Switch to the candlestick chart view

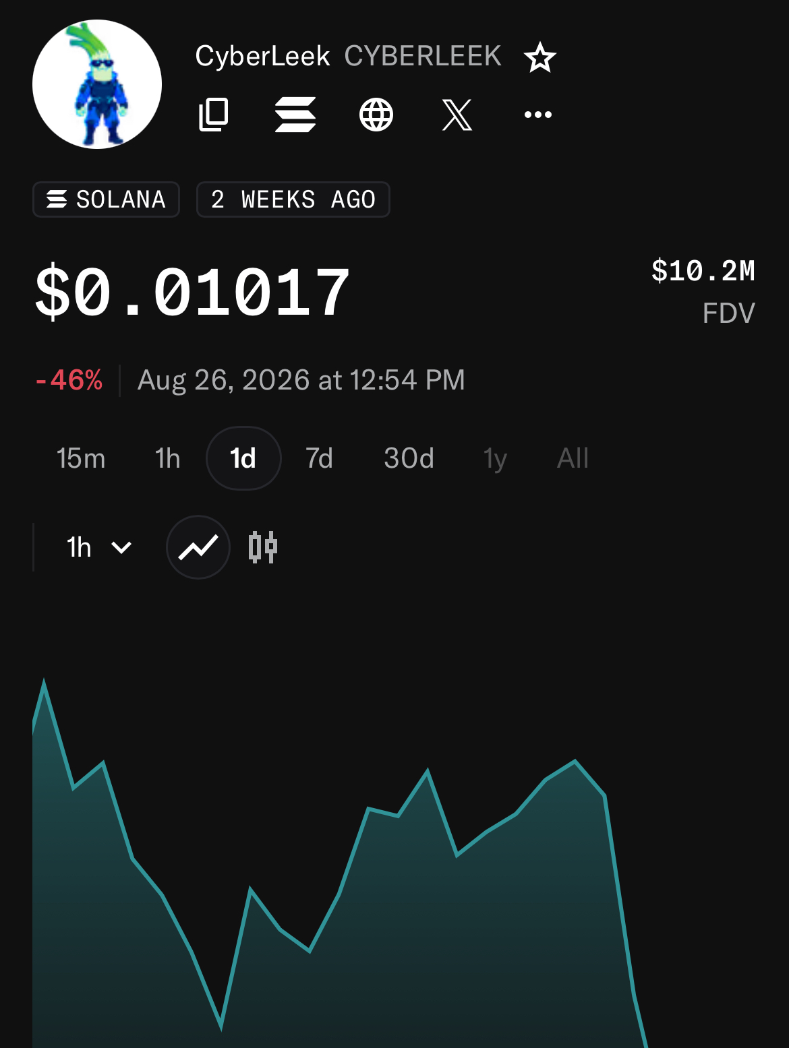[x=263, y=547]
